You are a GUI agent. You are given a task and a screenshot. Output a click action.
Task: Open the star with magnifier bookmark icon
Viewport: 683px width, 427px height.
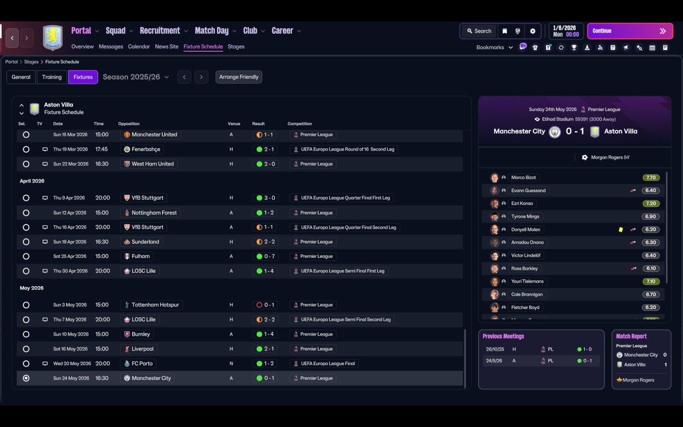tap(639, 48)
